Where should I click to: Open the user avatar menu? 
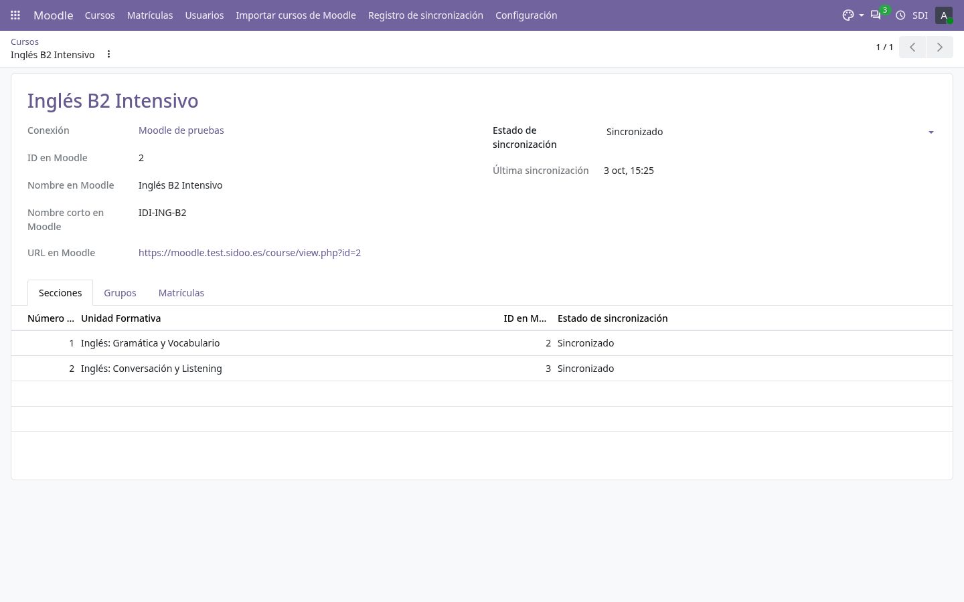click(944, 15)
